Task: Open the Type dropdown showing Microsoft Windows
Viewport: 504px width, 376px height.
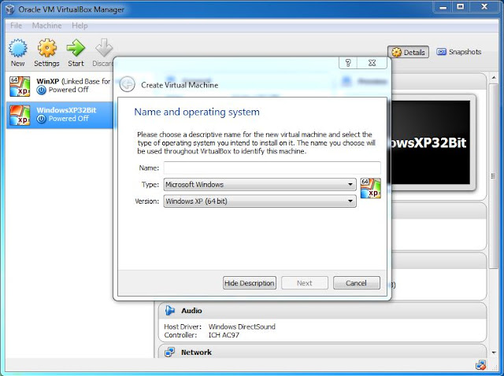Action: coord(260,184)
